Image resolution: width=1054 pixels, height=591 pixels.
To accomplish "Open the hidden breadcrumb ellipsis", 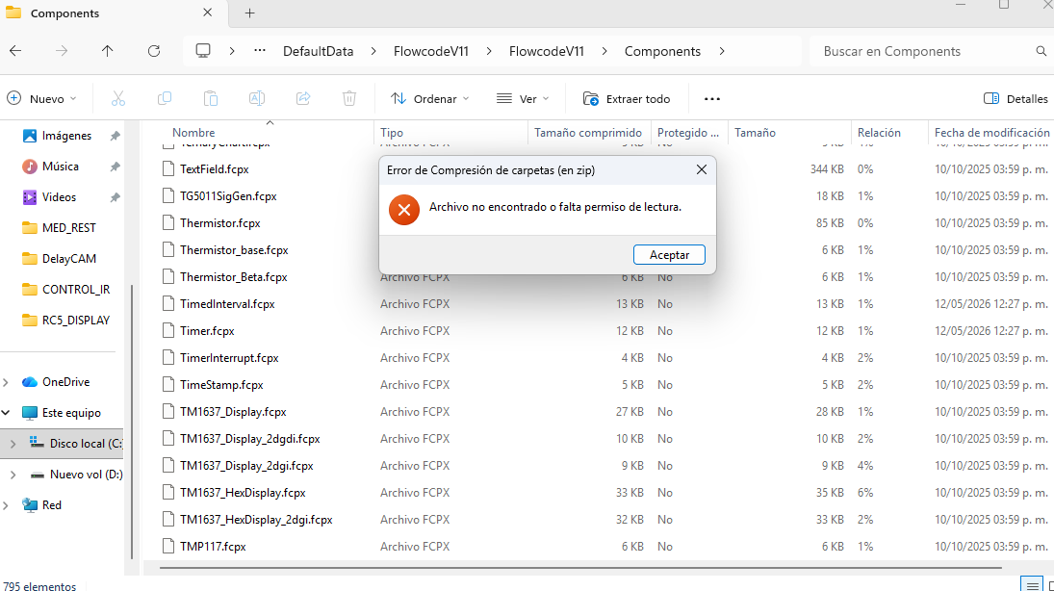I will pyautogui.click(x=260, y=51).
